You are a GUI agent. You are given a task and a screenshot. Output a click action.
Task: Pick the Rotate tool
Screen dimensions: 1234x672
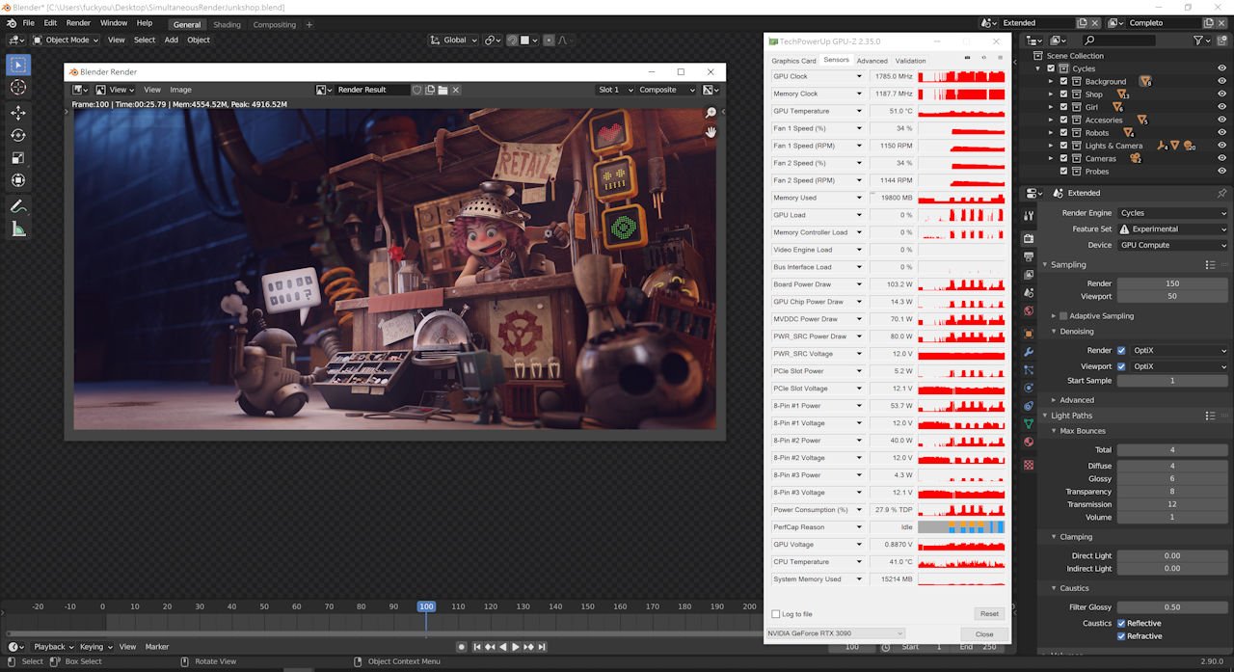(x=18, y=135)
